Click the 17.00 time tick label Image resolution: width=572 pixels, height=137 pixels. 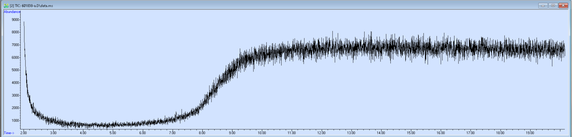pyautogui.click(x=470, y=133)
